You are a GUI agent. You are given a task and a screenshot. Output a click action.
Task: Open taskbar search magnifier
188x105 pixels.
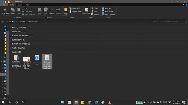10,102
